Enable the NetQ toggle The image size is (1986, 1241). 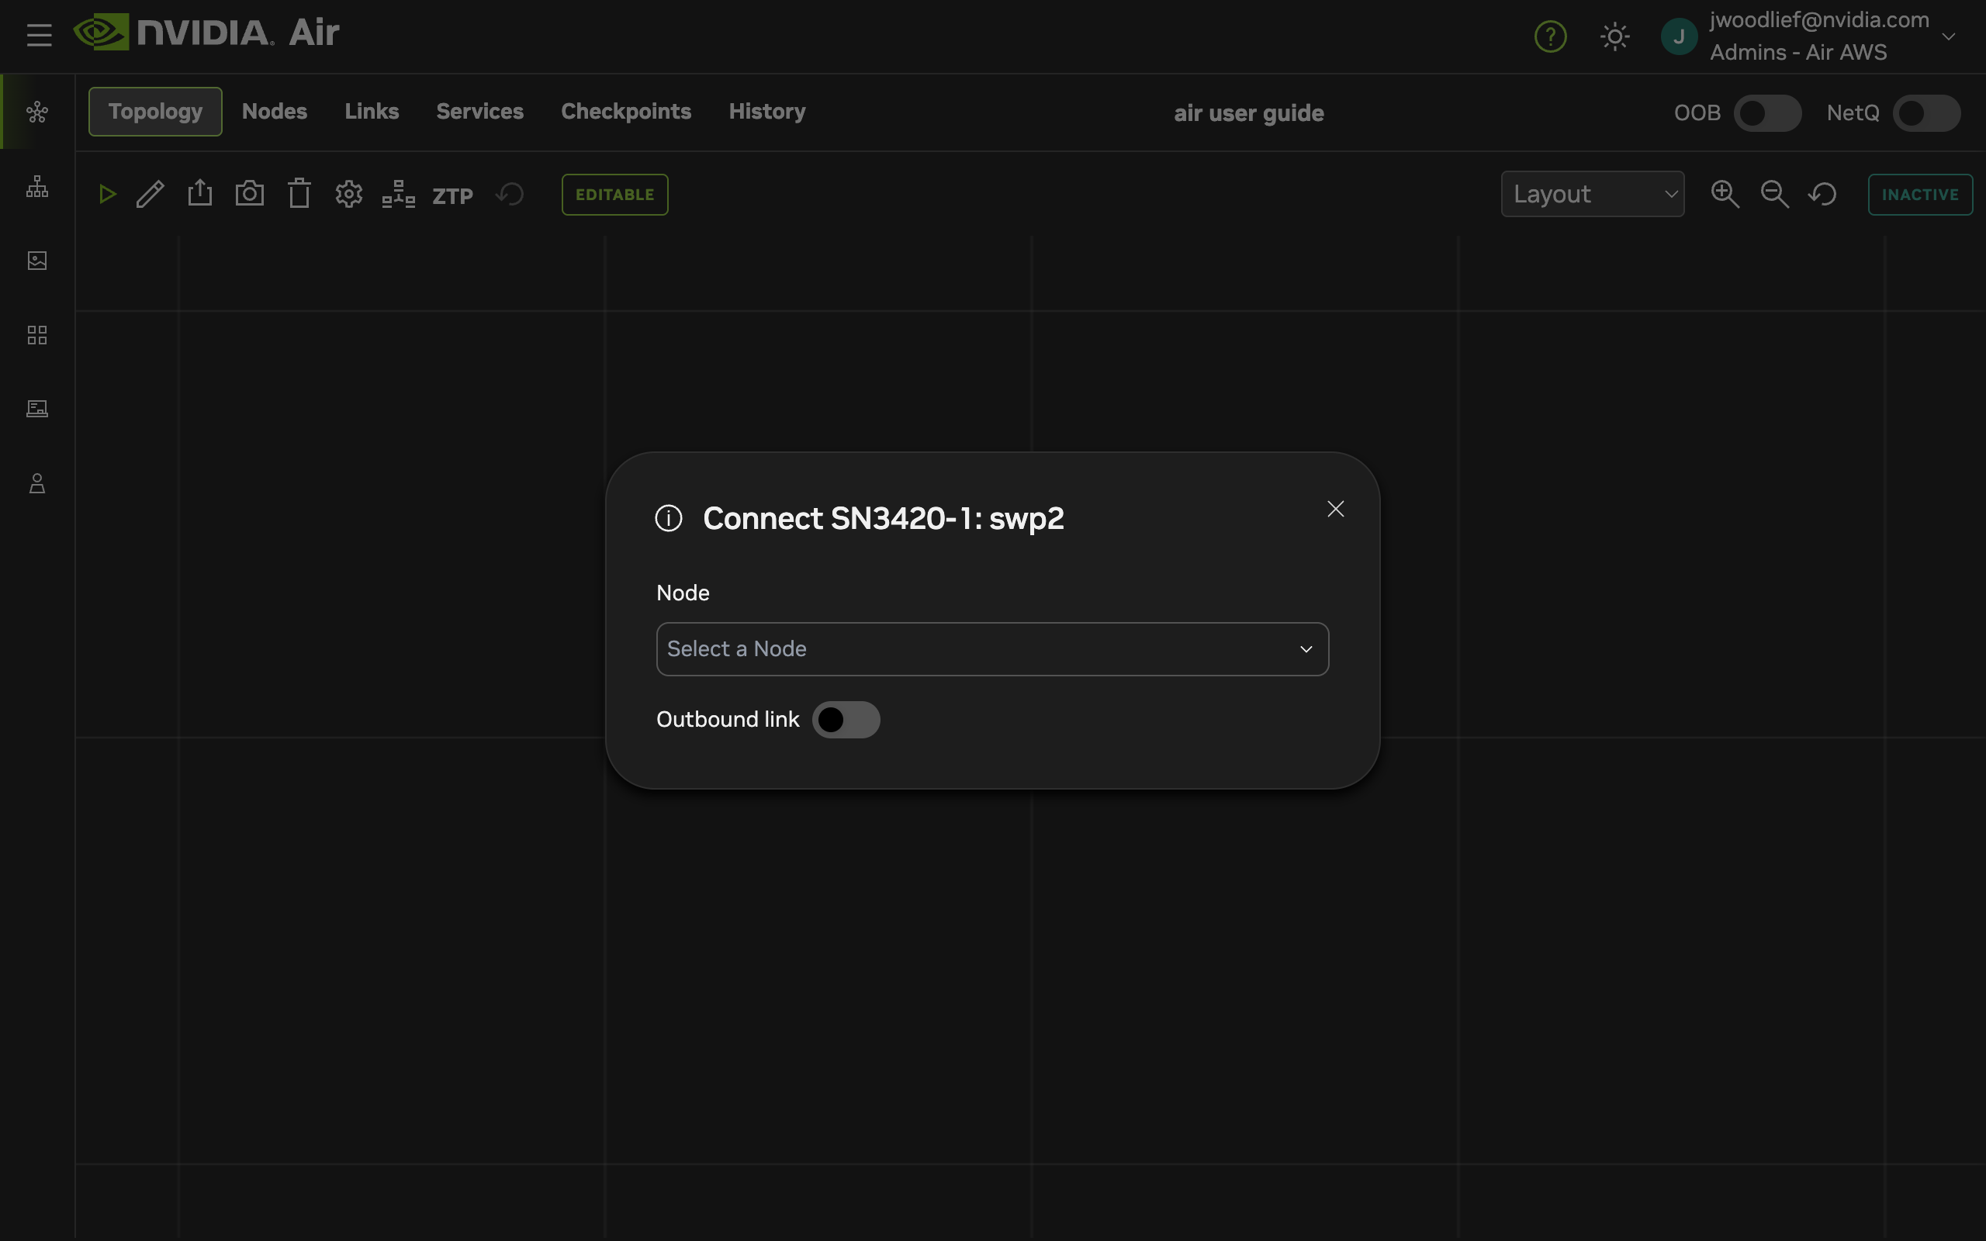point(1925,113)
